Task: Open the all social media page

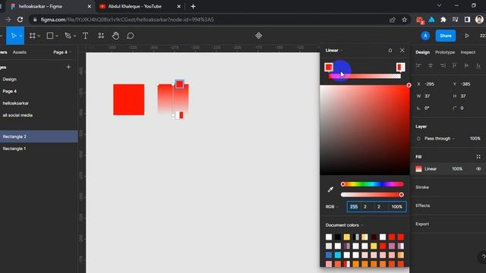Action: click(x=17, y=115)
